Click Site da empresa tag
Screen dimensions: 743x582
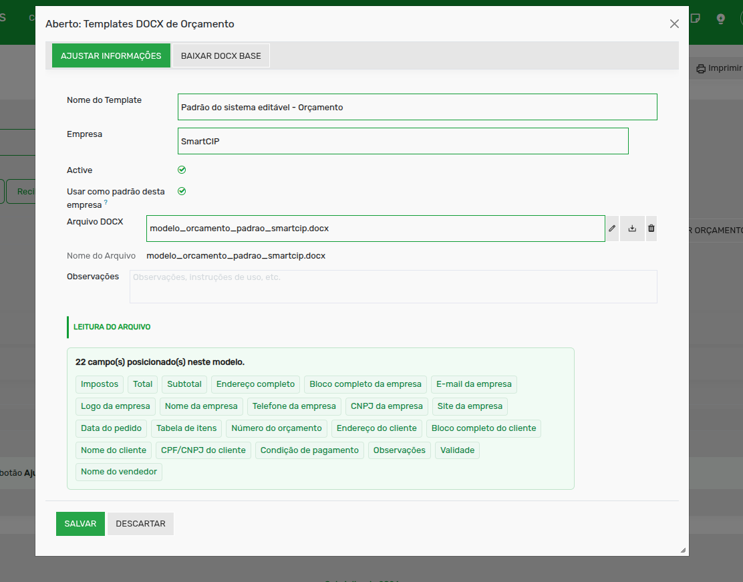click(x=470, y=406)
